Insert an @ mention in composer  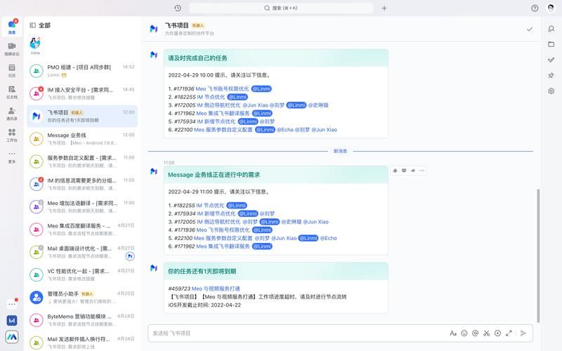pyautogui.click(x=476, y=333)
